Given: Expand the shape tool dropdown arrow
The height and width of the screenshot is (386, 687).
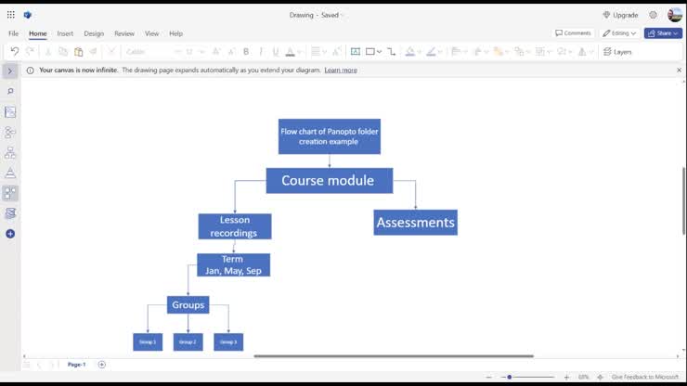Looking at the screenshot, I should tap(380, 52).
